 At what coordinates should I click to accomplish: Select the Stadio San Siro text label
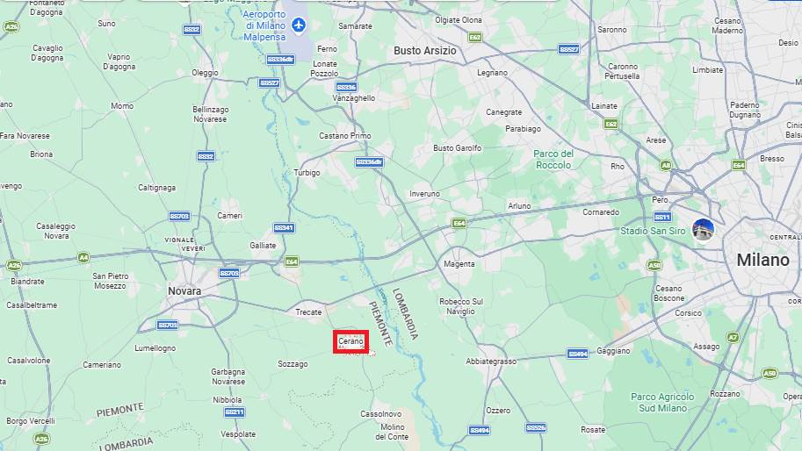pyautogui.click(x=653, y=231)
